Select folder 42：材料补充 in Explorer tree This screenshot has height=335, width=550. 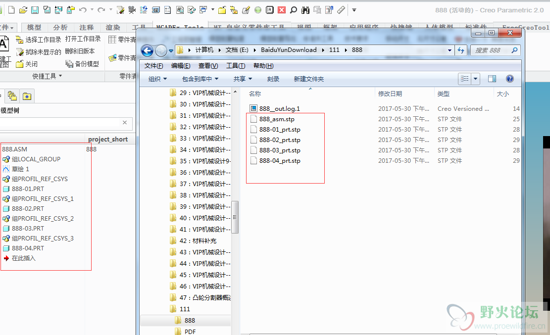[193, 241]
